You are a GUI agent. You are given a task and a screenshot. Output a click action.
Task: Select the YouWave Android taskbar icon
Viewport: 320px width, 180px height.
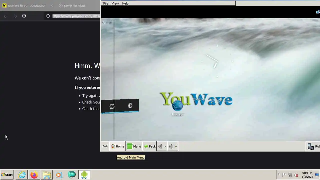coord(84,175)
